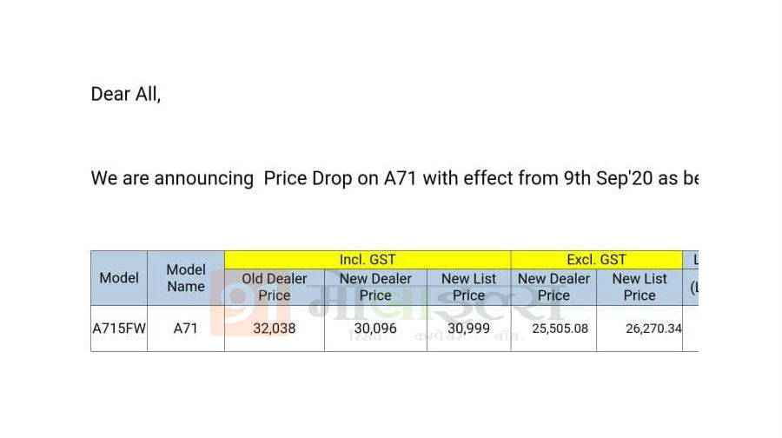Image resolution: width=782 pixels, height=438 pixels.
Task: Click the 30,096 new dealer price value
Action: (375, 329)
